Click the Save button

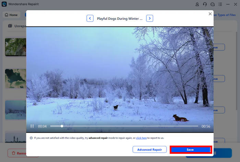tap(190, 150)
